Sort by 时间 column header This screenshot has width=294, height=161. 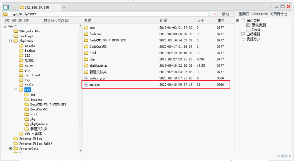pyautogui.click(x=163, y=20)
